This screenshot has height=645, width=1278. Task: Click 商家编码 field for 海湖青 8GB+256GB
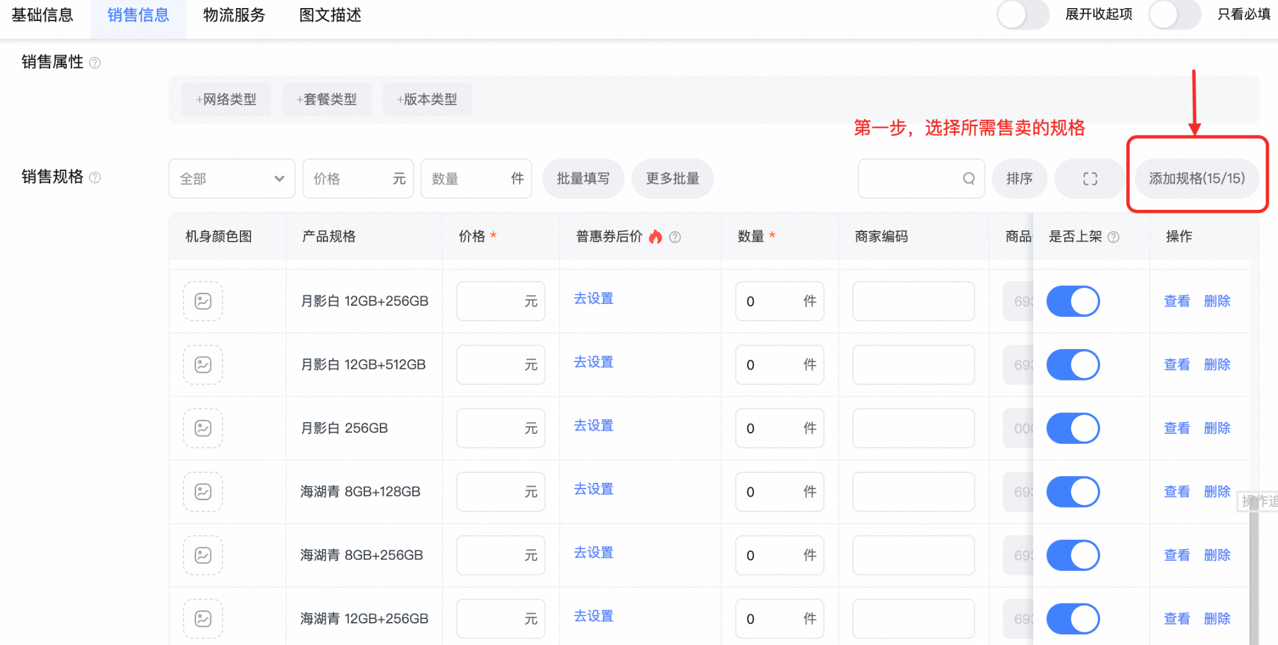[914, 555]
